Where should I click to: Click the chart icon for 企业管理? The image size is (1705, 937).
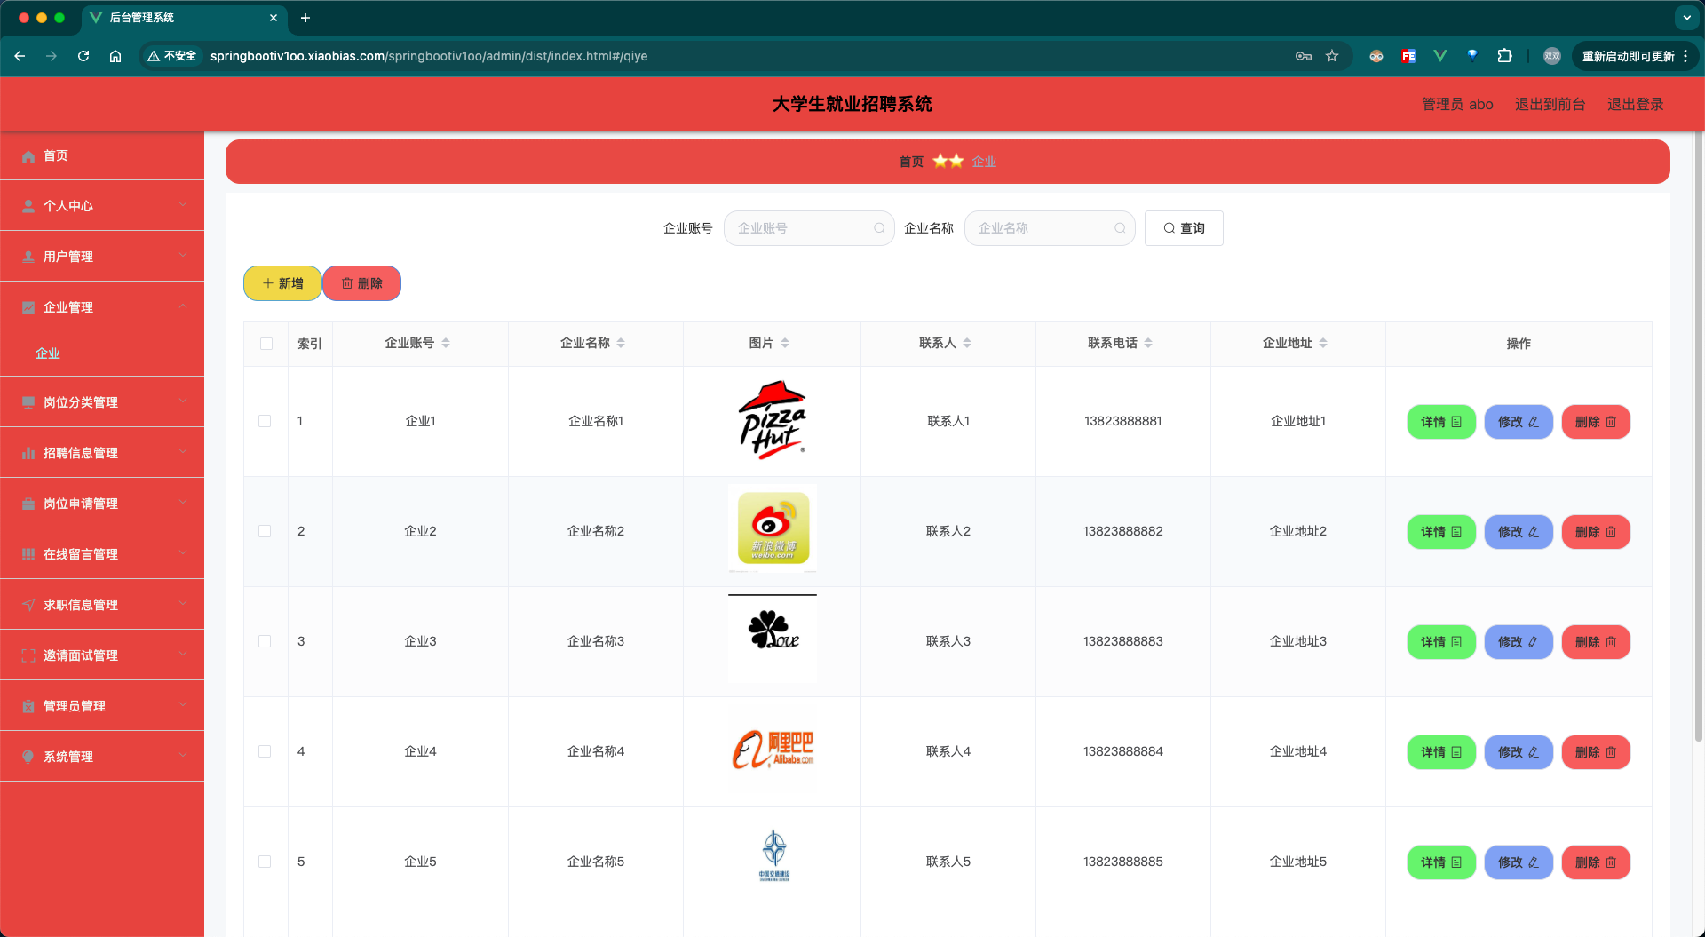28,307
